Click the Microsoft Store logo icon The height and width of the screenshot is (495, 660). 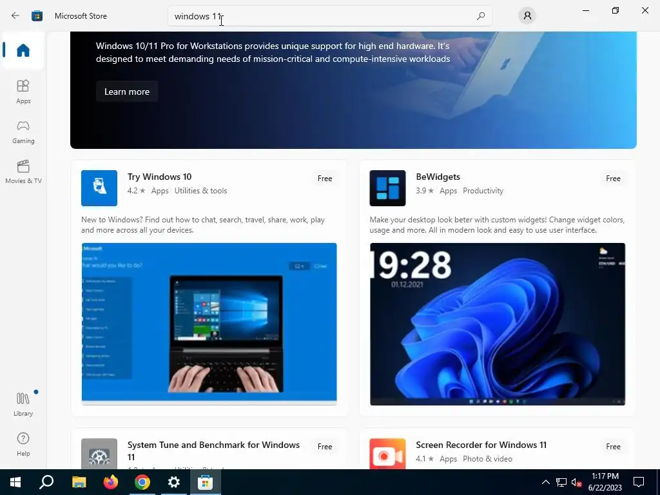pyautogui.click(x=37, y=15)
